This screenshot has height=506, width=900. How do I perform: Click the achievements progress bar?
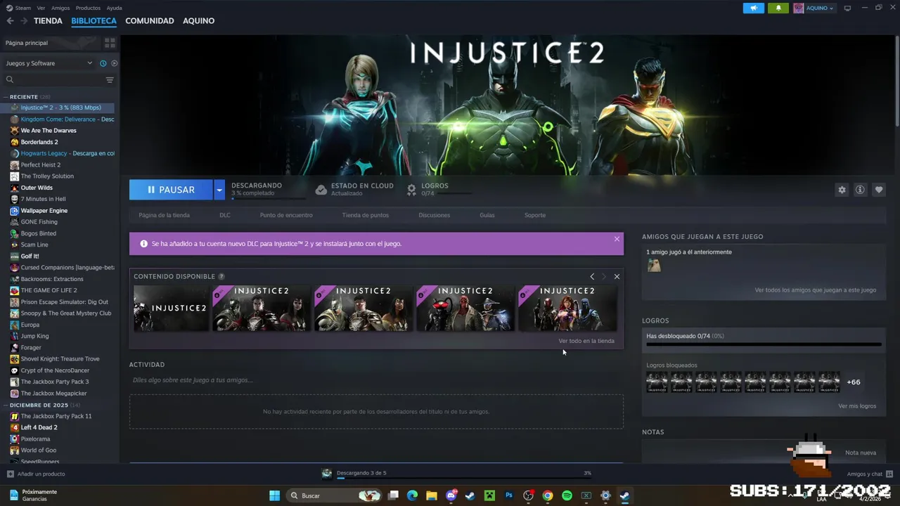pyautogui.click(x=764, y=345)
